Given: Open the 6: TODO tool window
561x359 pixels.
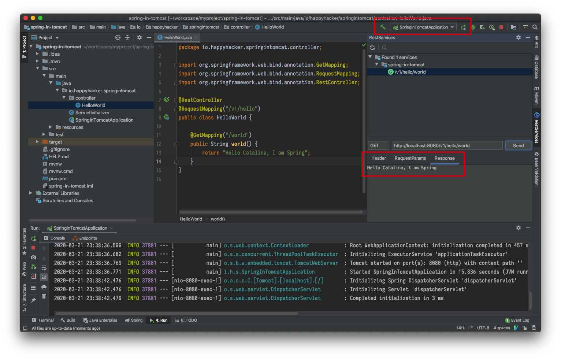Looking at the screenshot, I should (186, 320).
